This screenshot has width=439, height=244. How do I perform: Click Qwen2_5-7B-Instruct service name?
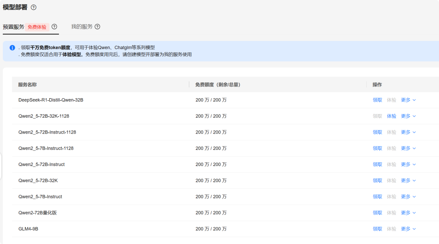tap(40, 197)
